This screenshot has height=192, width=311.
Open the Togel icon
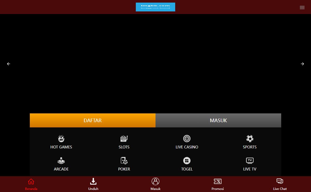tap(187, 161)
